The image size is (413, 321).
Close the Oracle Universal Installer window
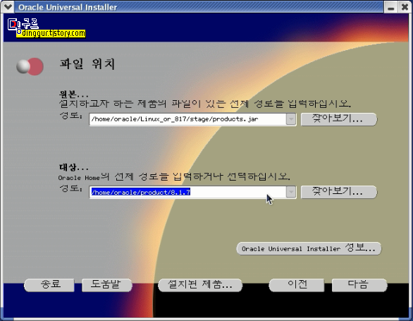pos(405,7)
